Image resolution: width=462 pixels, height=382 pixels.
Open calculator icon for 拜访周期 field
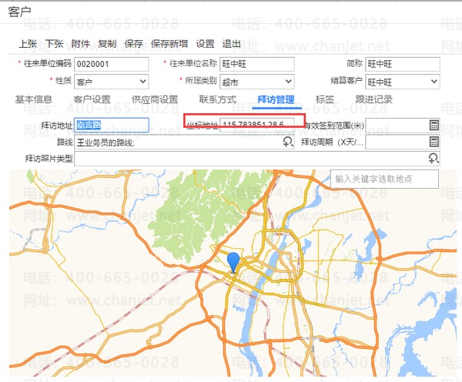coord(434,142)
